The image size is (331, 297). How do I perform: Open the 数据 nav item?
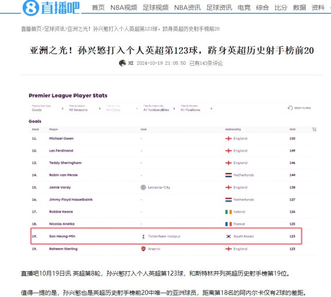pos(299,8)
